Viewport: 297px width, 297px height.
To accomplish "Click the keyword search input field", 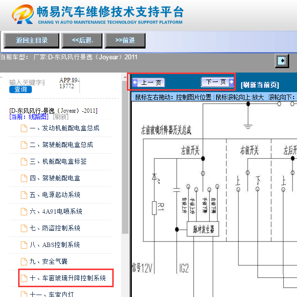I will click(27, 82).
